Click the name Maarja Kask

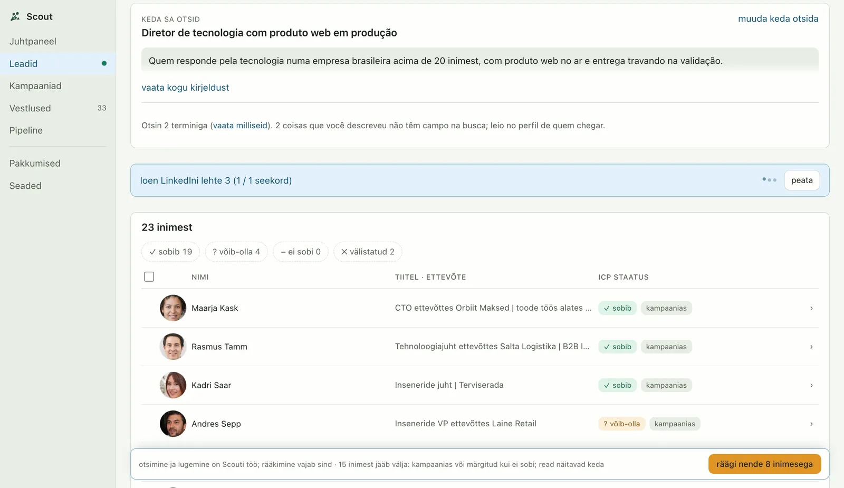pyautogui.click(x=215, y=308)
